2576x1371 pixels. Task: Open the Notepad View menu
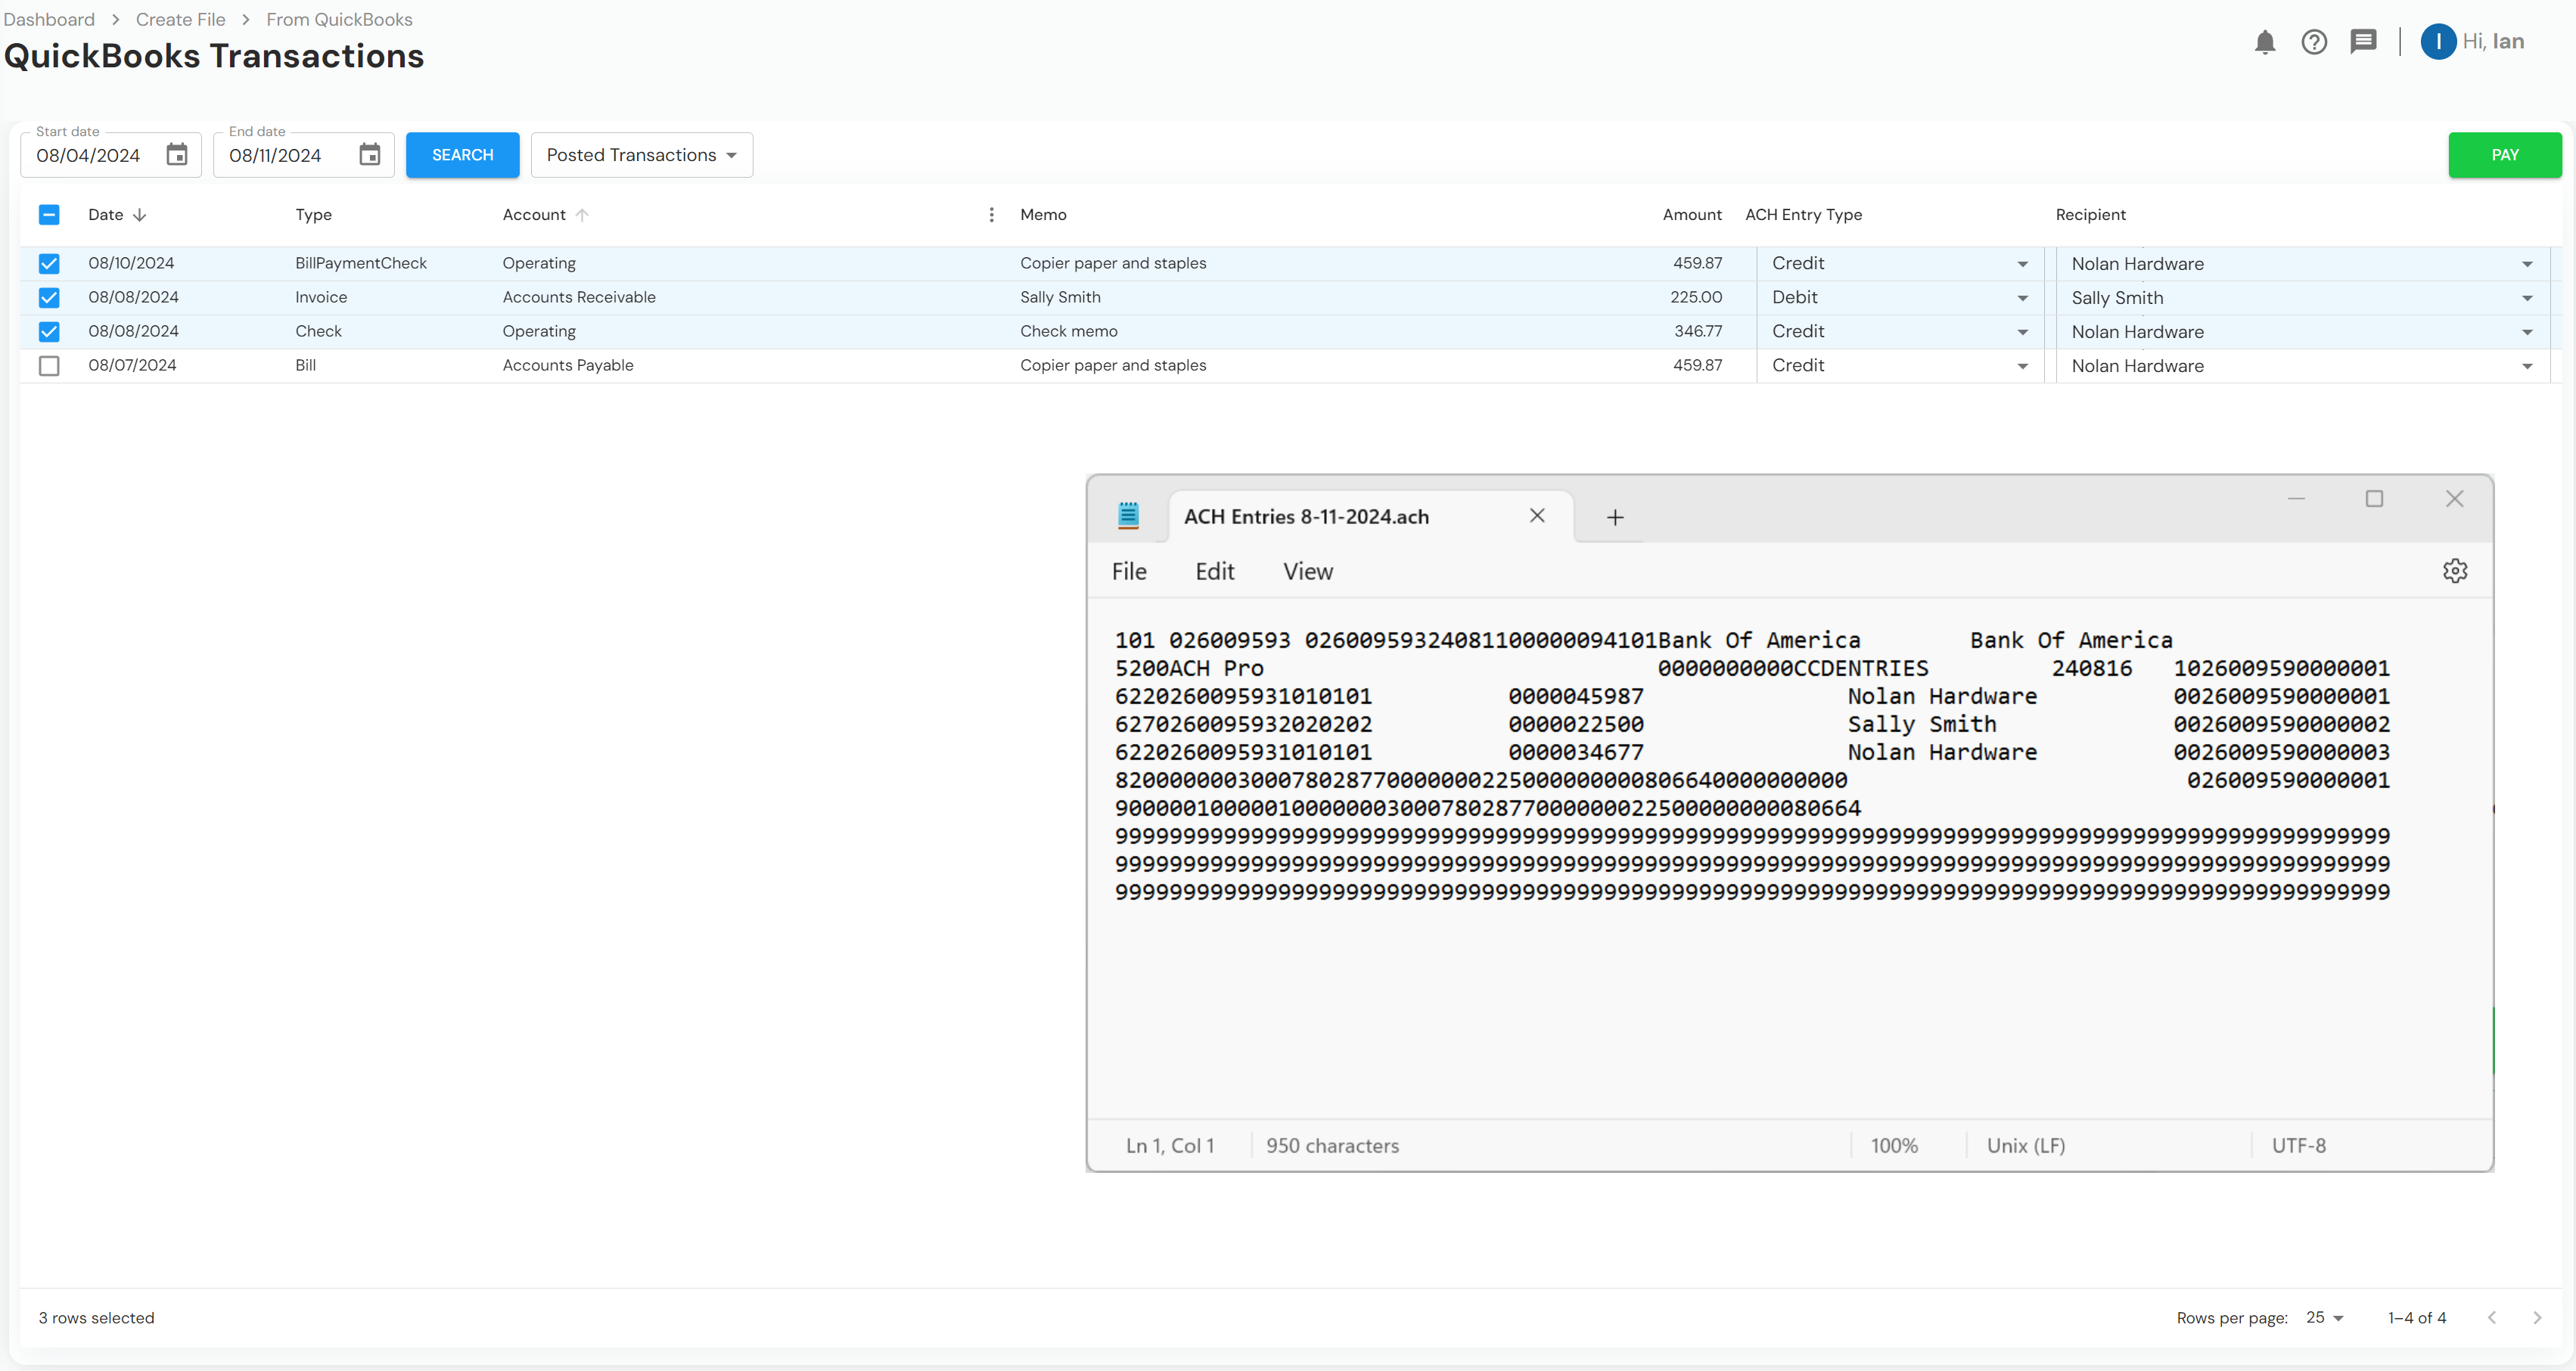1307,572
